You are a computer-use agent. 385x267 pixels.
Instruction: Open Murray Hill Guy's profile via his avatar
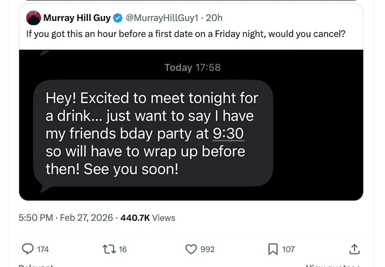click(x=33, y=18)
